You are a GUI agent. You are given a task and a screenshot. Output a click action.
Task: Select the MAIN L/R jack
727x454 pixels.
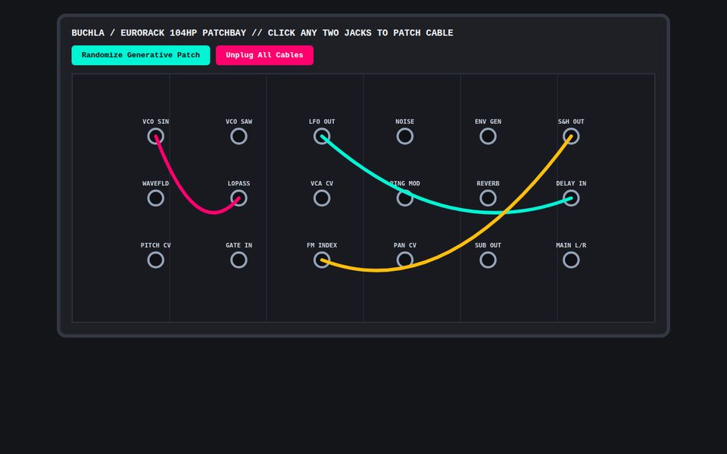point(571,260)
